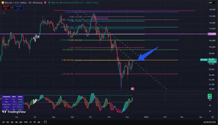
Task: Click the red flag icon beside Bitstamp
Action: coord(45,3)
